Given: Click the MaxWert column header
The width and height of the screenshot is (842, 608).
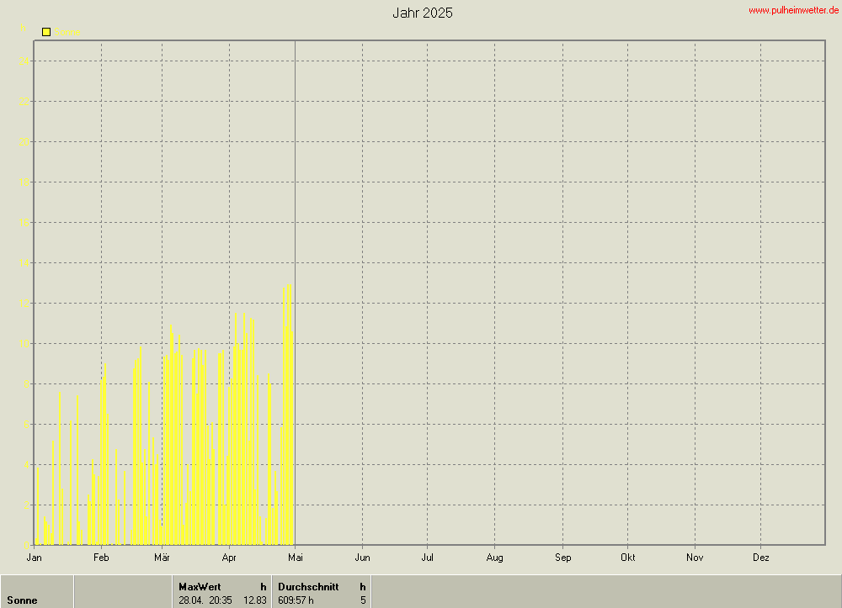Looking at the screenshot, I should (x=200, y=587).
